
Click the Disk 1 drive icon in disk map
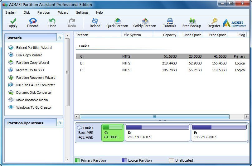tap(80, 128)
